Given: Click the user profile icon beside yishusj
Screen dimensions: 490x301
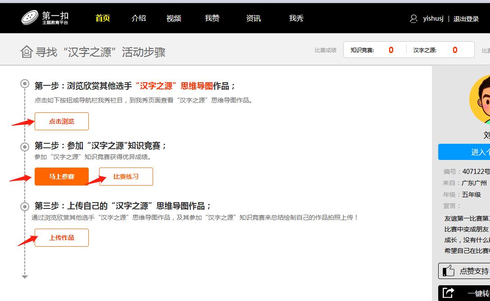Looking at the screenshot, I should click(x=413, y=19).
